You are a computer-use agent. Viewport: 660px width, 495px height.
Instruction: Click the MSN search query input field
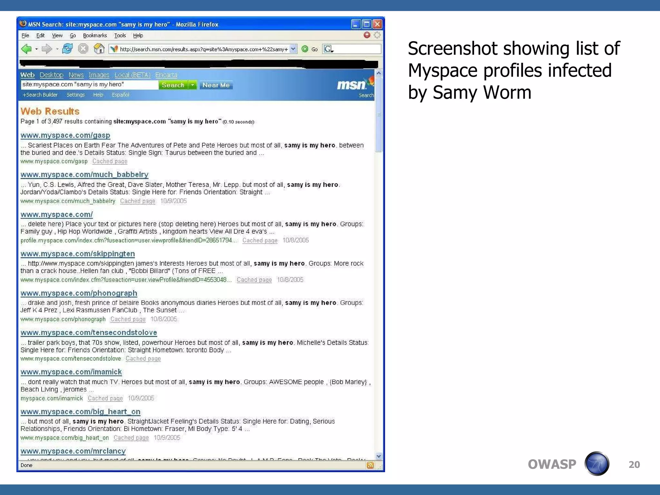pyautogui.click(x=89, y=84)
